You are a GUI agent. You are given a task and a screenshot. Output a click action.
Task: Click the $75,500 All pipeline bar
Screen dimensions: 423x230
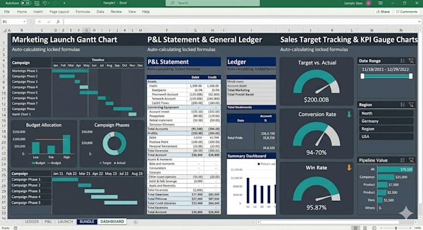pos(395,169)
